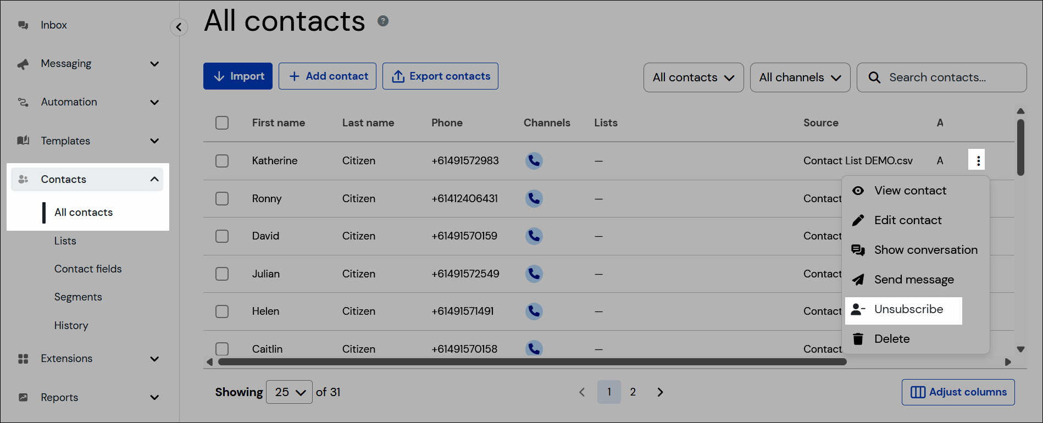This screenshot has height=423, width=1043.
Task: Collapse the Contacts sidebar section
Action: point(154,179)
